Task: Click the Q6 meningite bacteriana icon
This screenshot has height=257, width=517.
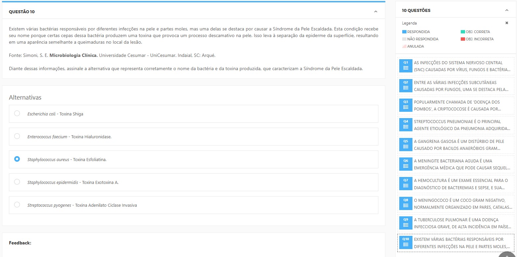Action: click(x=406, y=164)
